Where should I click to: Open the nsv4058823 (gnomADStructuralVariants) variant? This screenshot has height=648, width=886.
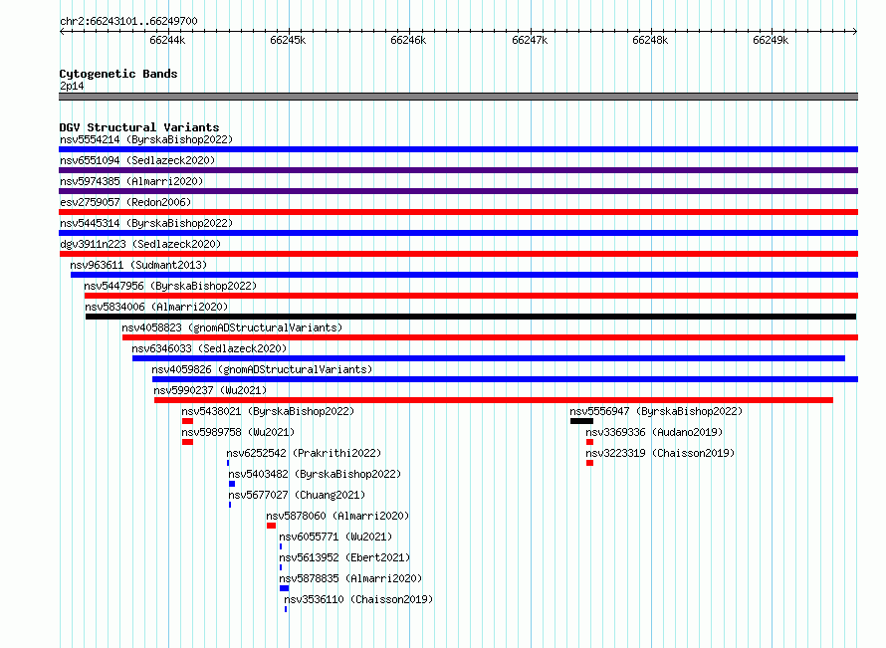(x=232, y=327)
